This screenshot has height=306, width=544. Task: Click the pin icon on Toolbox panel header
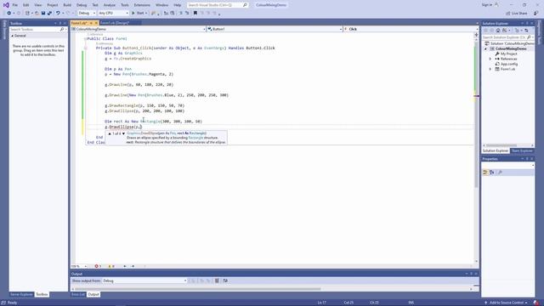tap(60, 23)
